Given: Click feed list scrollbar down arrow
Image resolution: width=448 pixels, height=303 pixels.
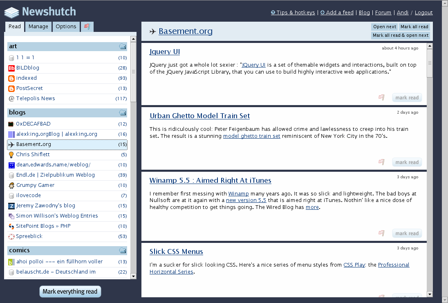Looking at the screenshot, I should 133,276.
